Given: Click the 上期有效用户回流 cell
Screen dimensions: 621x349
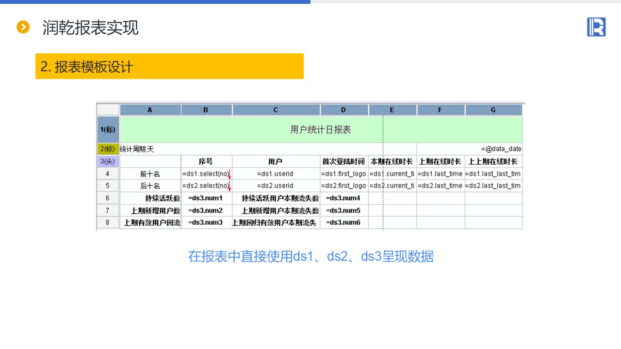Looking at the screenshot, I should [150, 222].
